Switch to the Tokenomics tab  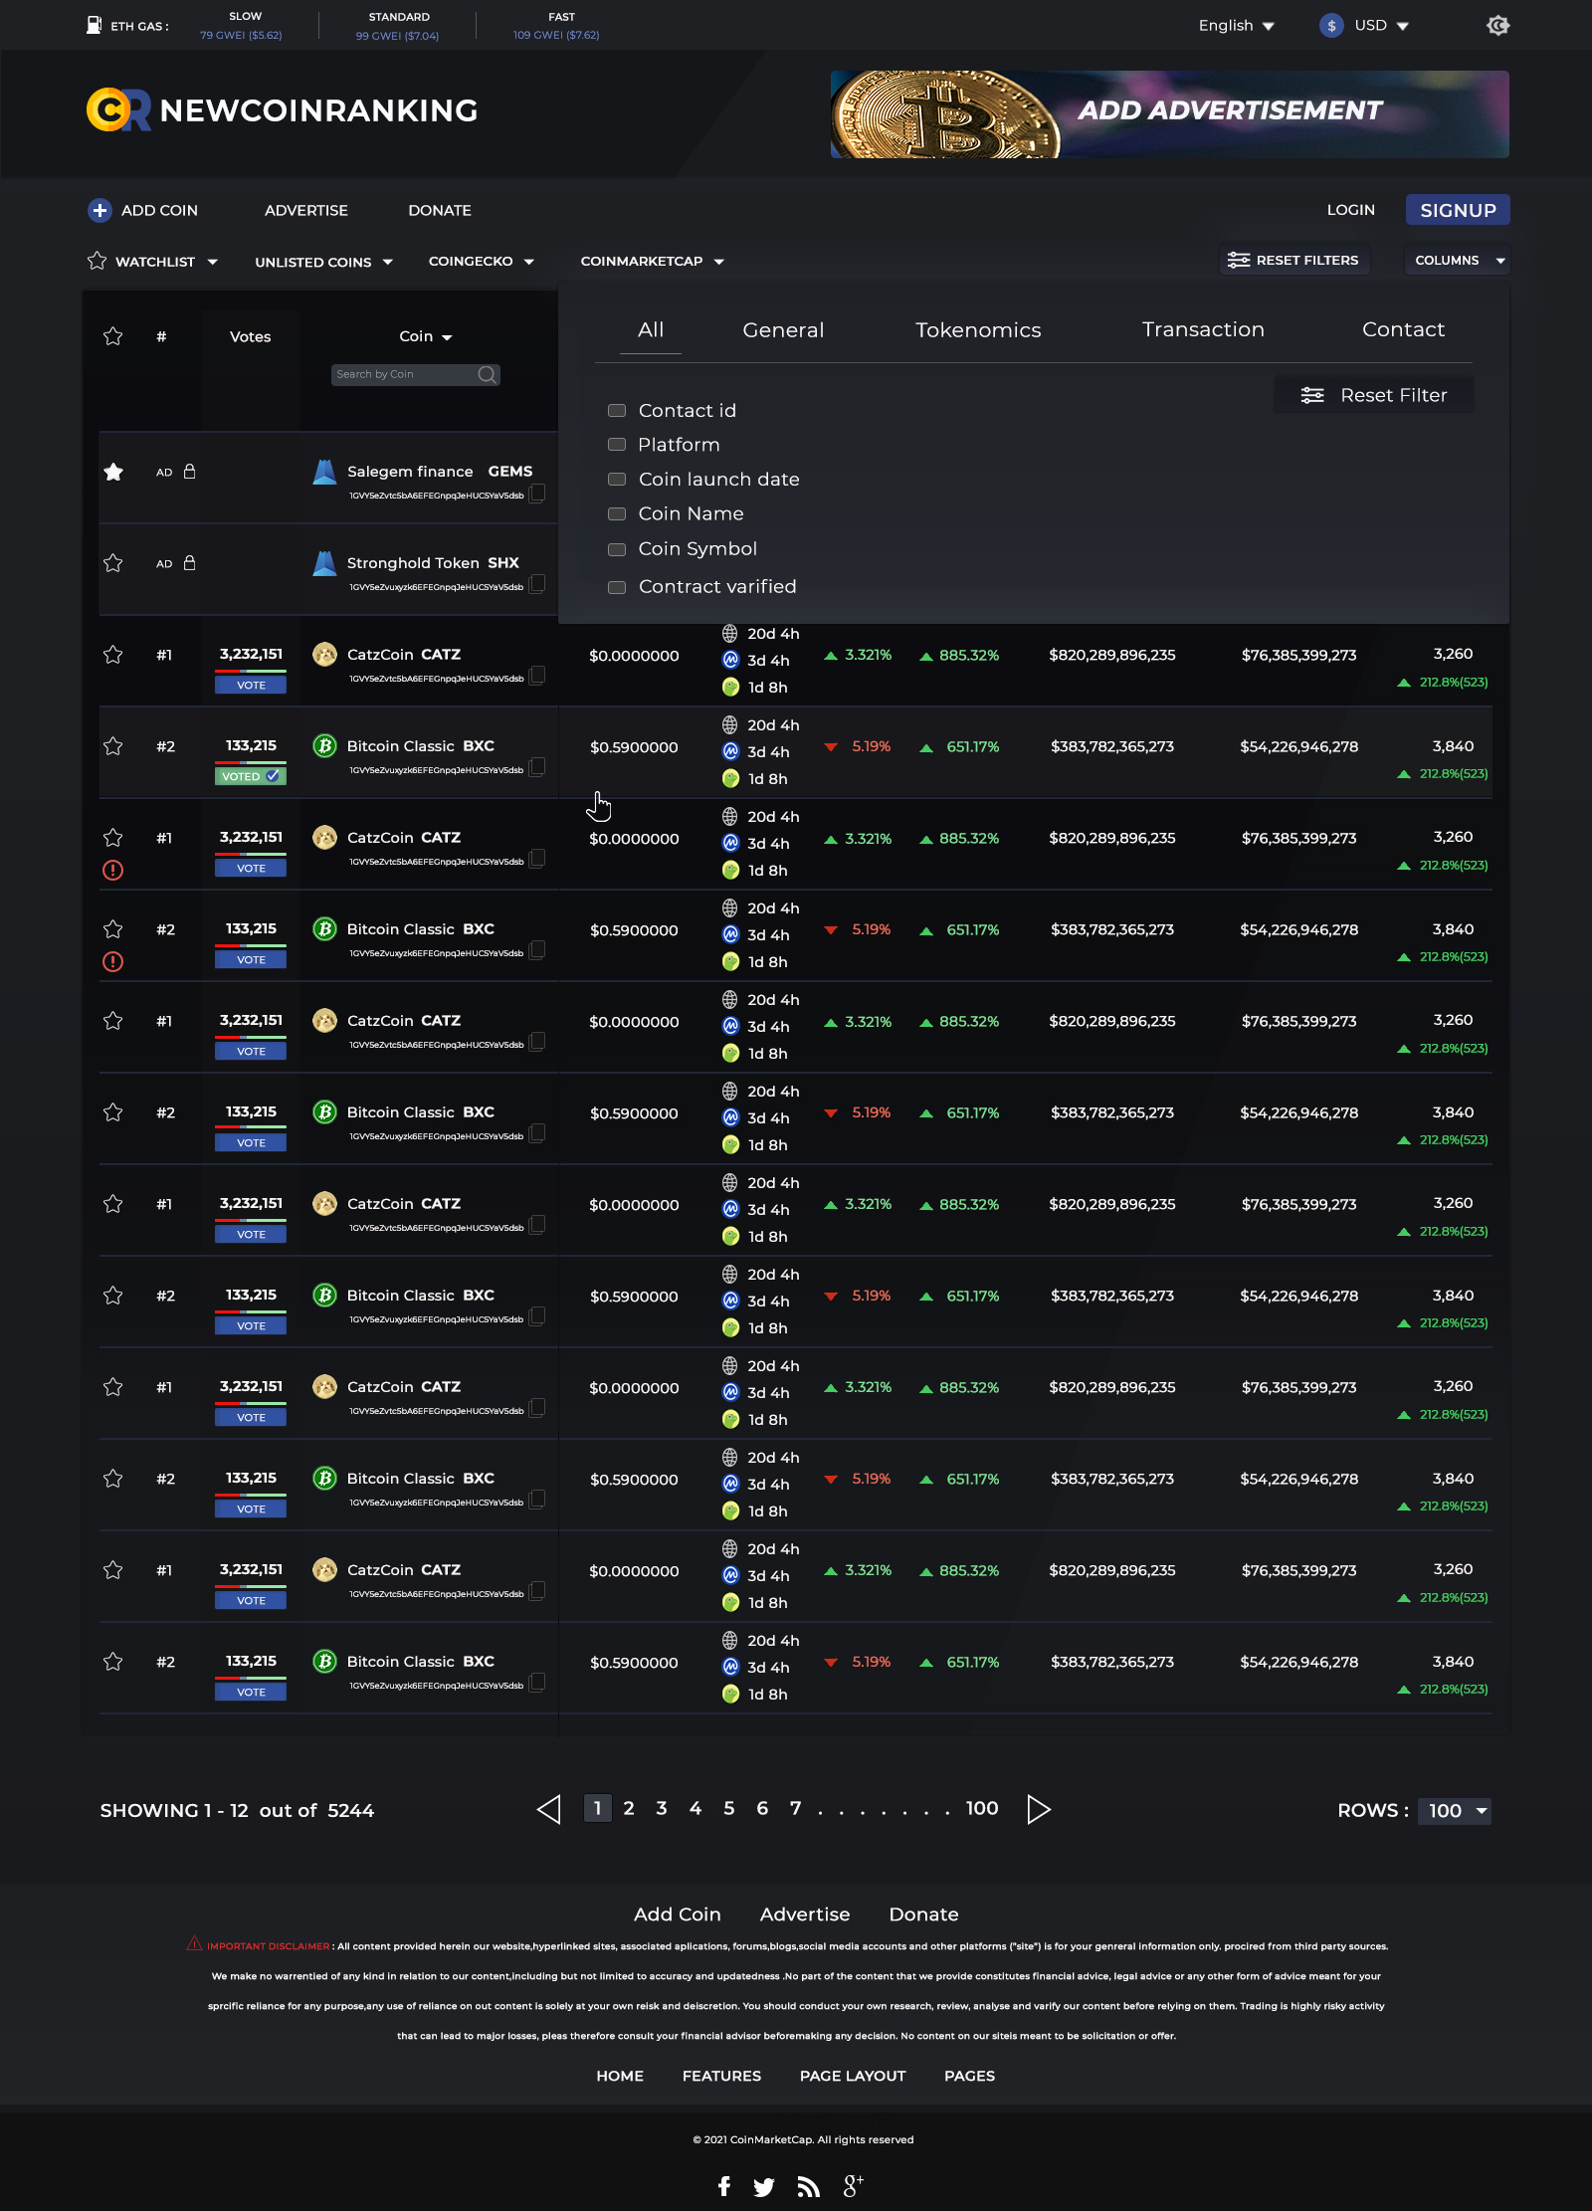tap(978, 330)
